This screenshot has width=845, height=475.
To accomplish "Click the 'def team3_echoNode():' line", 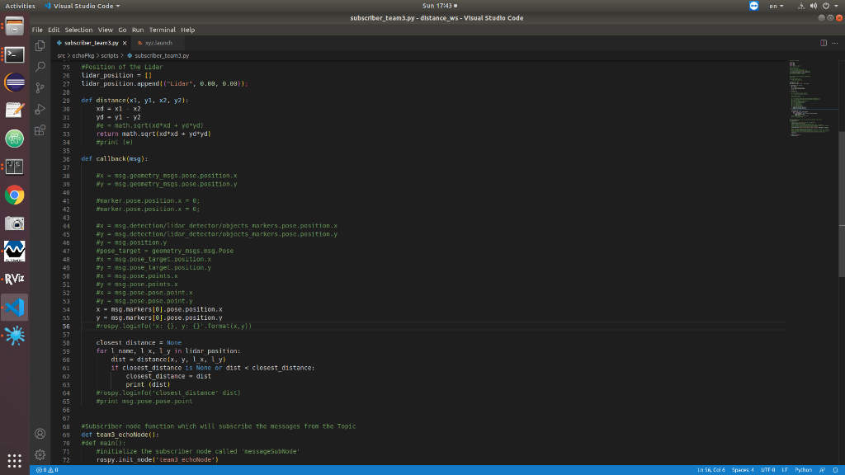I will pyautogui.click(x=120, y=435).
